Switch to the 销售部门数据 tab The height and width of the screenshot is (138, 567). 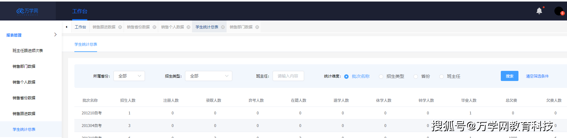pos(241,27)
